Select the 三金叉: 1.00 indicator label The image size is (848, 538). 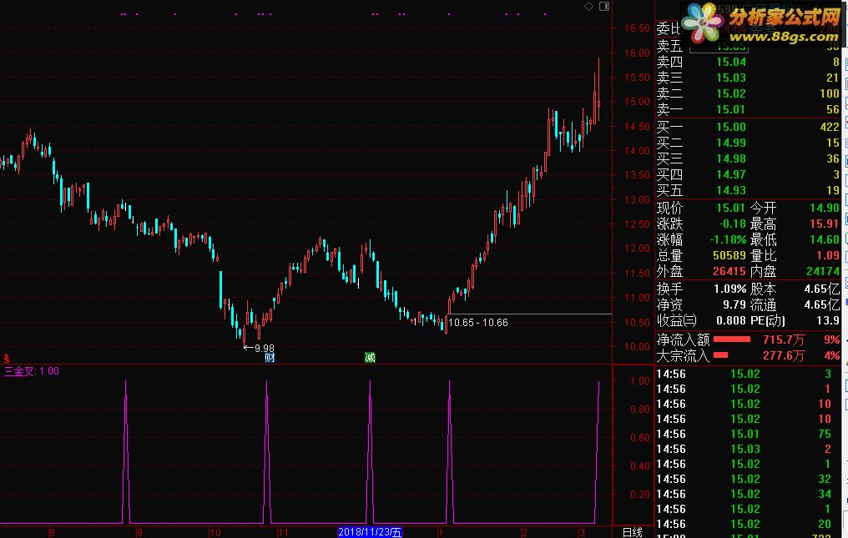(32, 371)
